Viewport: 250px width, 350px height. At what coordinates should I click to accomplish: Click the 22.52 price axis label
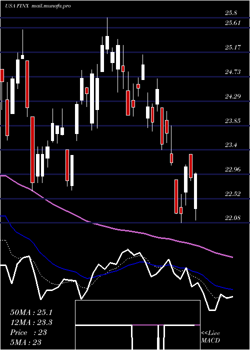(x=233, y=193)
